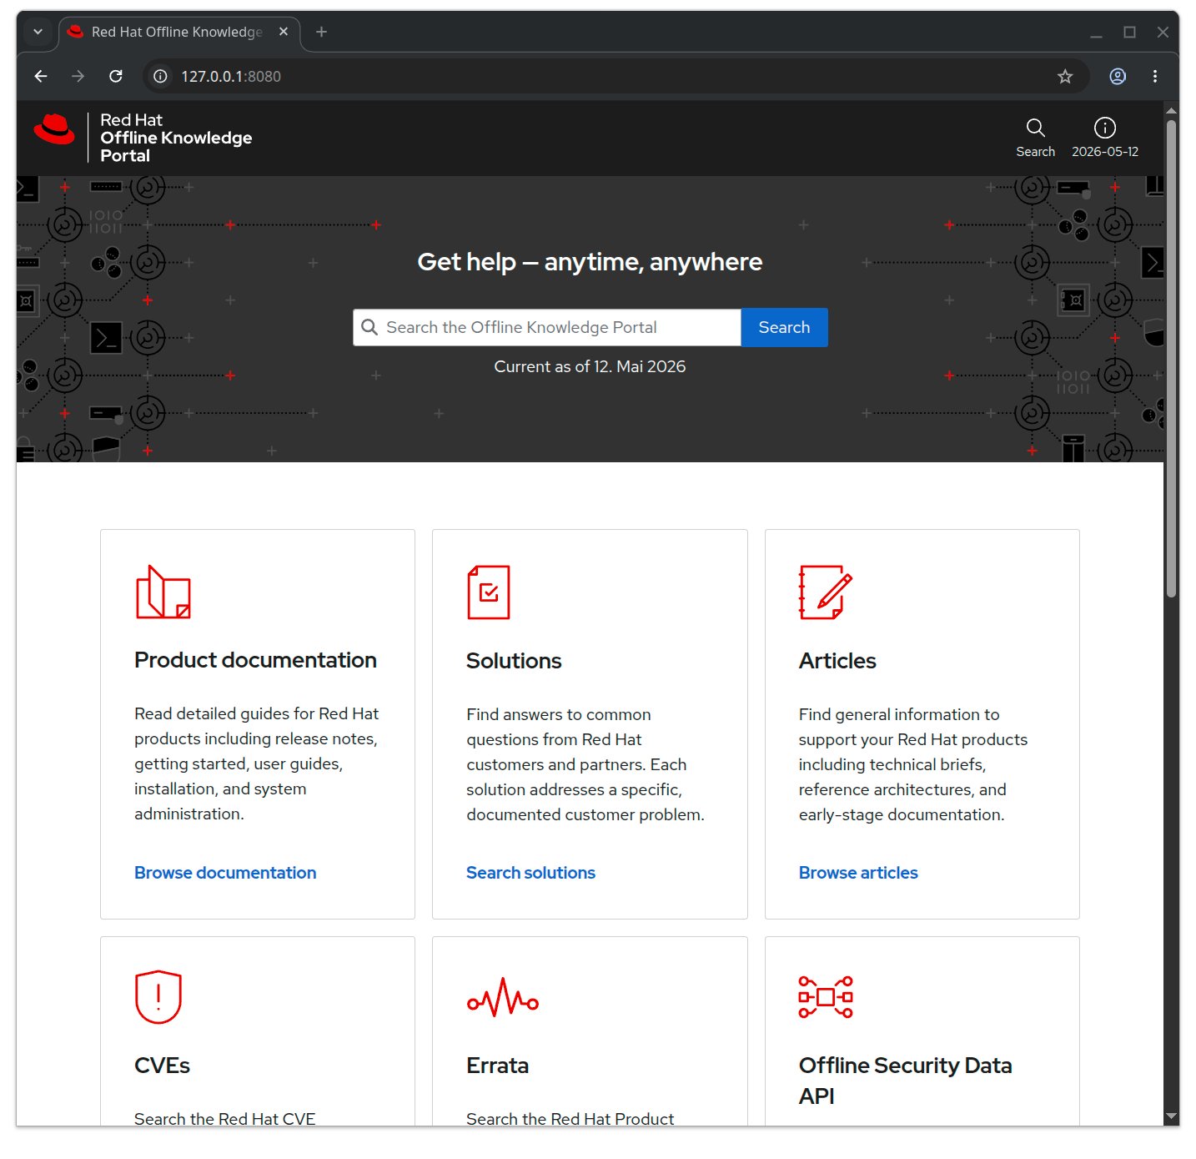The image size is (1196, 1159).
Task: Click the Product documentation heading
Action: pyautogui.click(x=255, y=660)
